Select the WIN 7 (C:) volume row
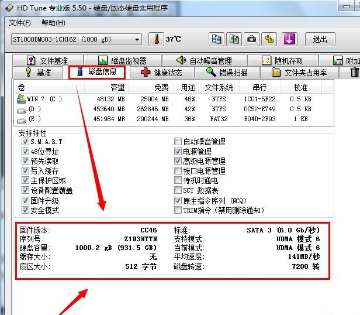The image size is (360, 315). point(174,99)
